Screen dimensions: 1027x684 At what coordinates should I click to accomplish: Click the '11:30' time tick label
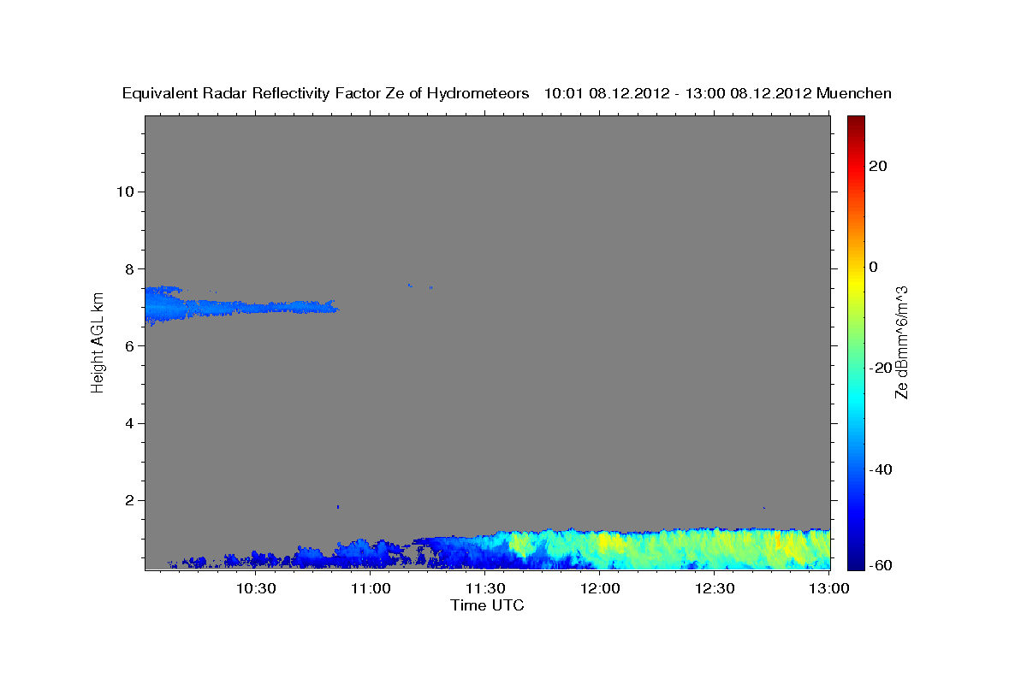pos(485,588)
